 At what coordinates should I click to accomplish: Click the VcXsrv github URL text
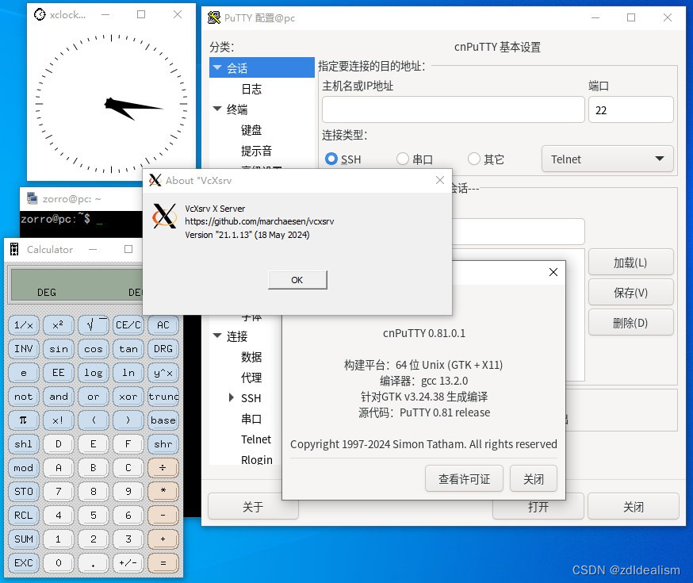click(259, 221)
